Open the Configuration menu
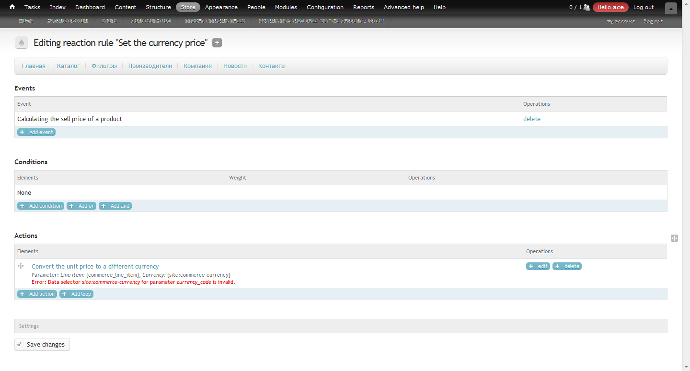The width and height of the screenshot is (690, 371). [325, 7]
